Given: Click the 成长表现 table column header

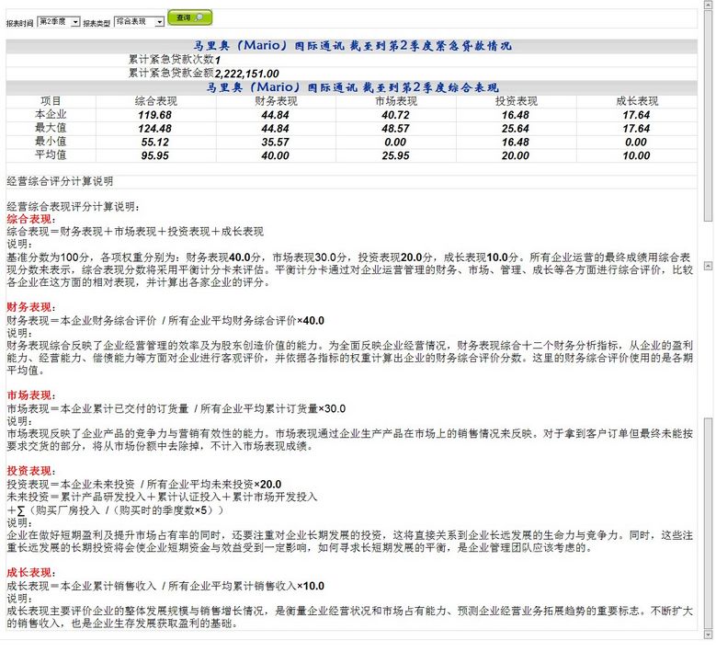Looking at the screenshot, I should [x=637, y=101].
